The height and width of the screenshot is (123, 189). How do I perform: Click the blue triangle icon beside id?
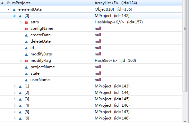(x=26, y=48)
